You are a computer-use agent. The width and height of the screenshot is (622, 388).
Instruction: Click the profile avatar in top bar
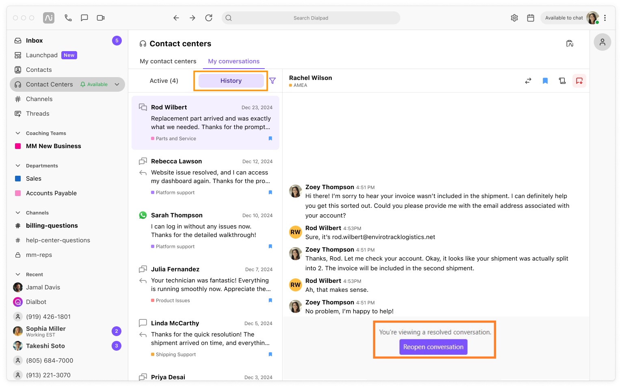(593, 18)
